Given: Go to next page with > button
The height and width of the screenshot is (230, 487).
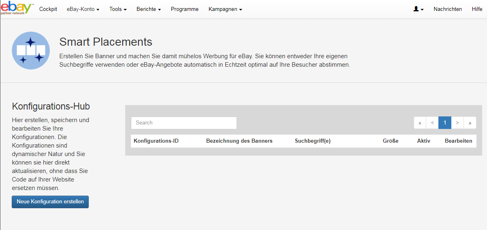Looking at the screenshot, I should 457,123.
